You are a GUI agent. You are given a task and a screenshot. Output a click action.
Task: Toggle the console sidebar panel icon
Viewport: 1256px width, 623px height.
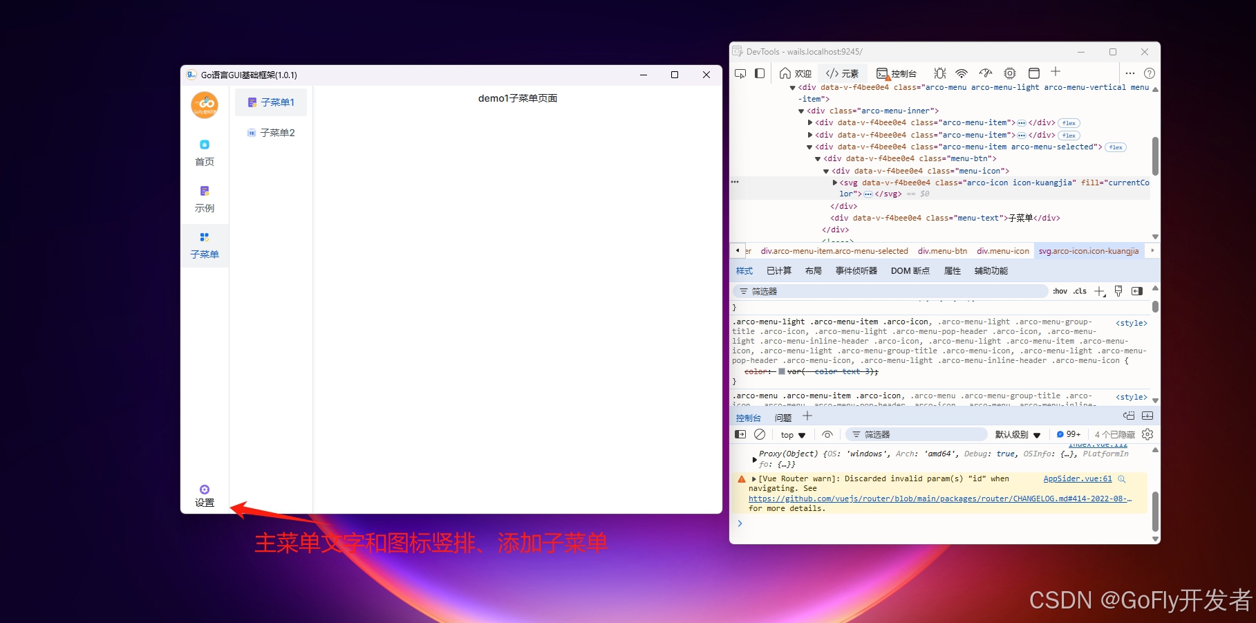tap(740, 434)
